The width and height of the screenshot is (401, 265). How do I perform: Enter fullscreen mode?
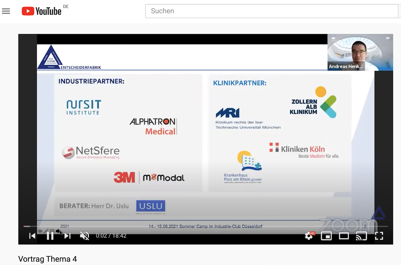(x=379, y=236)
